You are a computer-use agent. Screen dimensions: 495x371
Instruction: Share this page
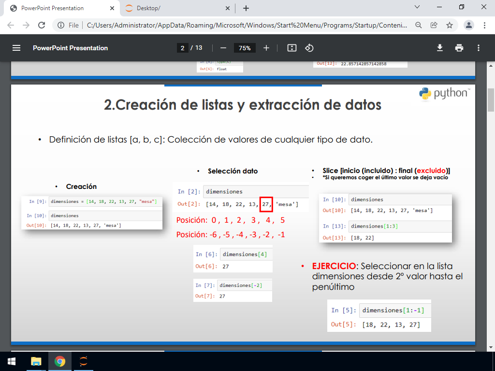tap(434, 25)
